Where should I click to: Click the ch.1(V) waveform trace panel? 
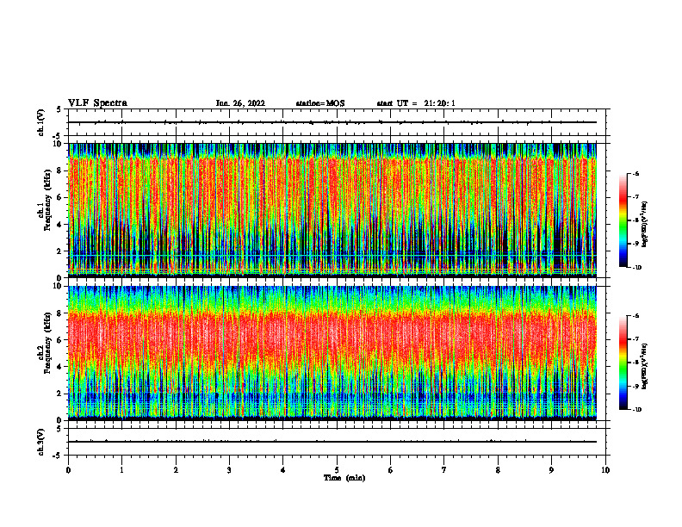(x=337, y=122)
